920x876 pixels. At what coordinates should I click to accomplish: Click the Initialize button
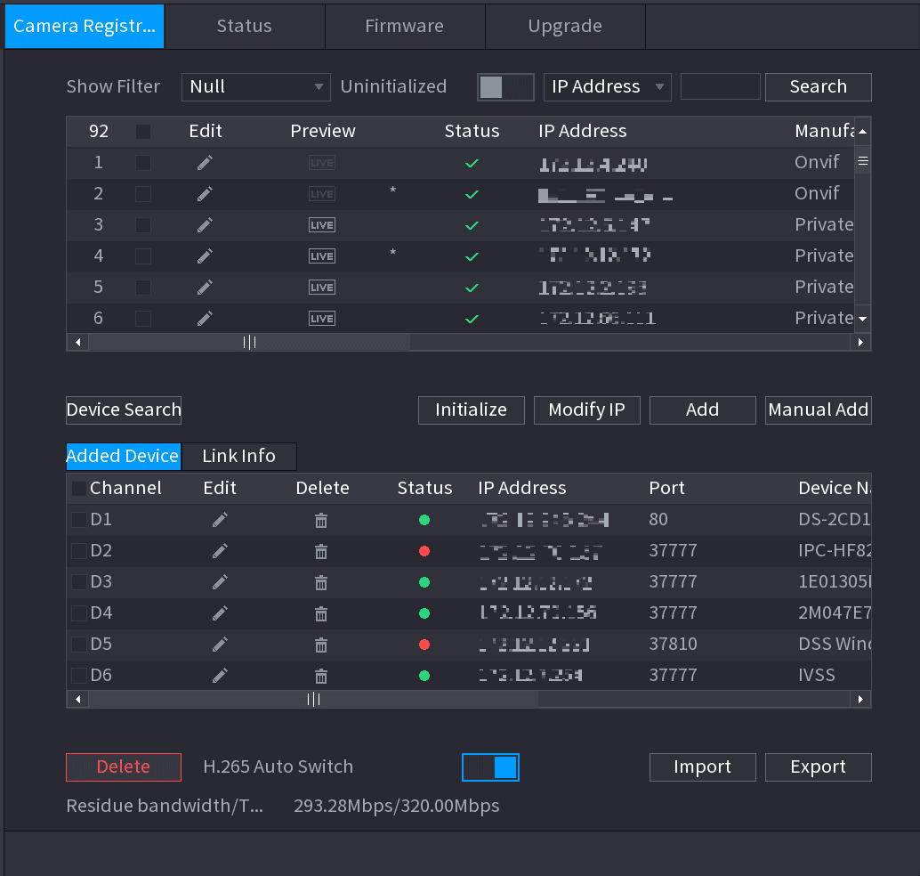(x=472, y=410)
